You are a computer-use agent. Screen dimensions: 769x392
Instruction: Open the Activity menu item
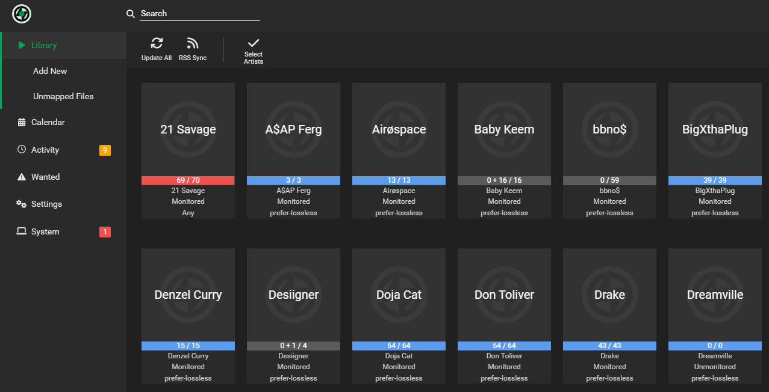tap(63, 150)
